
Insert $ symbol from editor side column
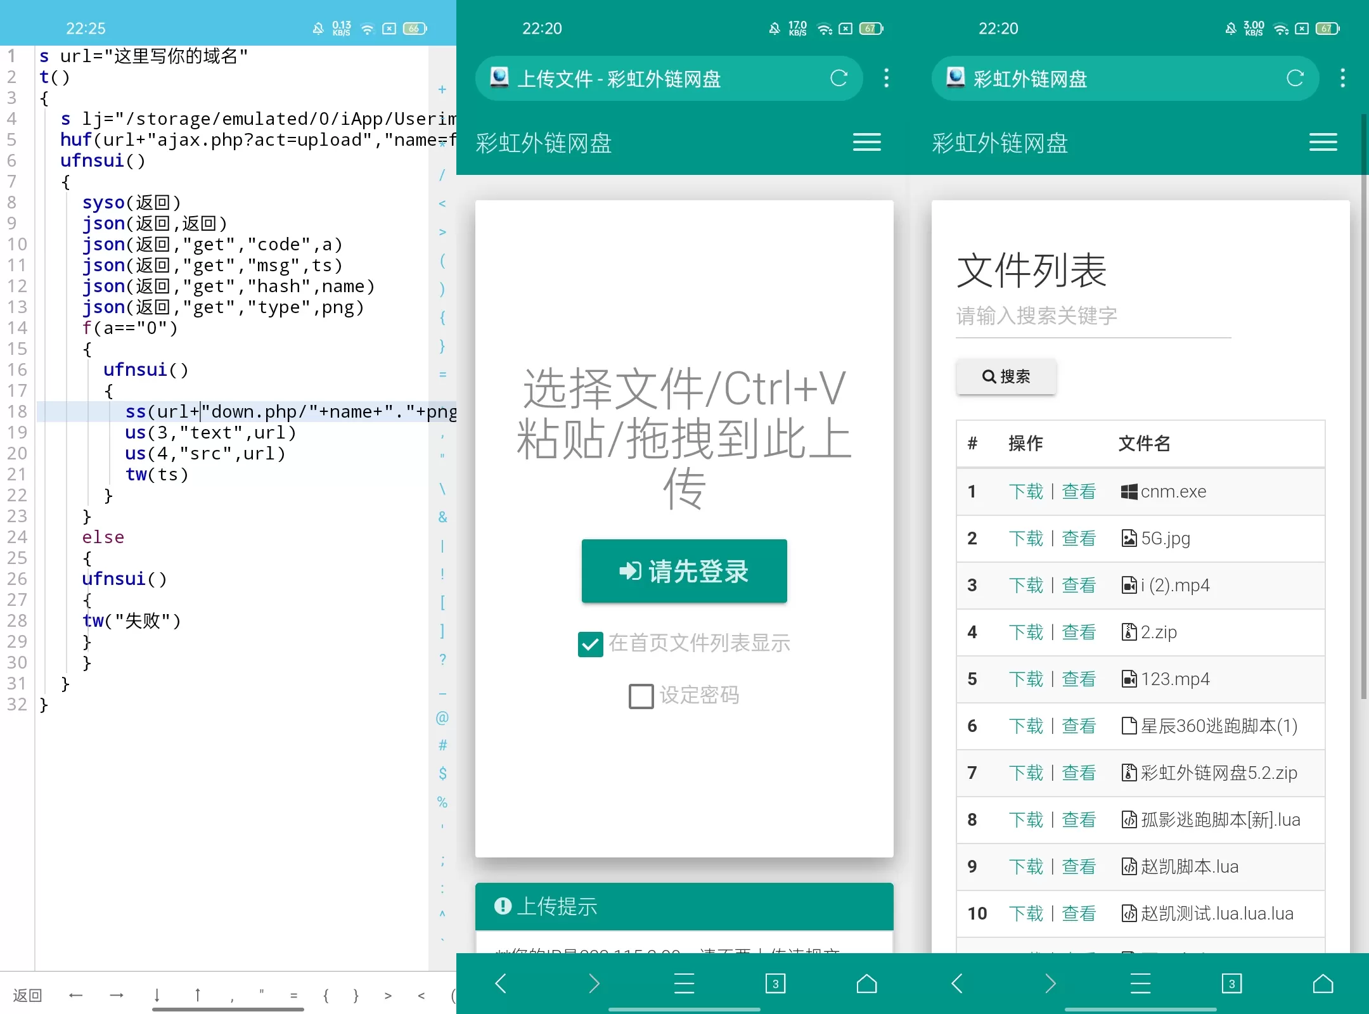point(442,773)
